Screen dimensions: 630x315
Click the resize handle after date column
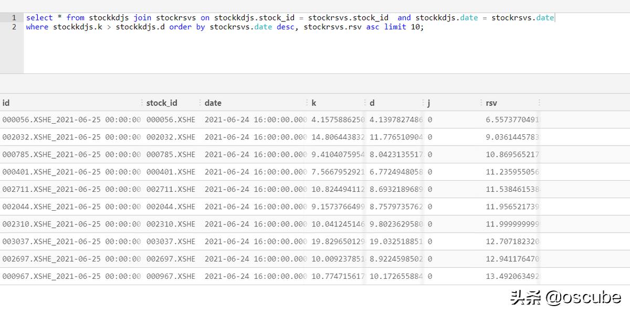coord(307,103)
